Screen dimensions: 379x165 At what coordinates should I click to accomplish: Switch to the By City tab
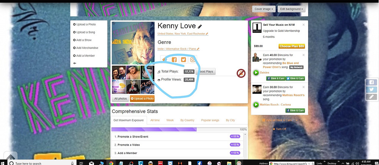click(230, 120)
